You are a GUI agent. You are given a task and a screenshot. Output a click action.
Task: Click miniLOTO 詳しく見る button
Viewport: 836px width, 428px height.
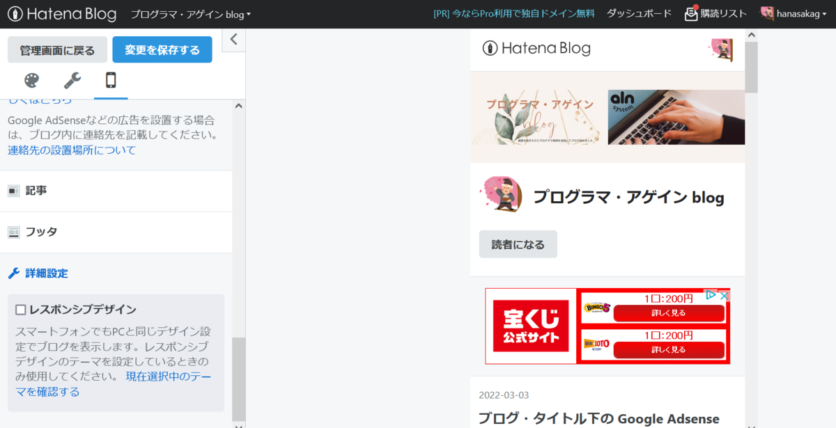668,349
